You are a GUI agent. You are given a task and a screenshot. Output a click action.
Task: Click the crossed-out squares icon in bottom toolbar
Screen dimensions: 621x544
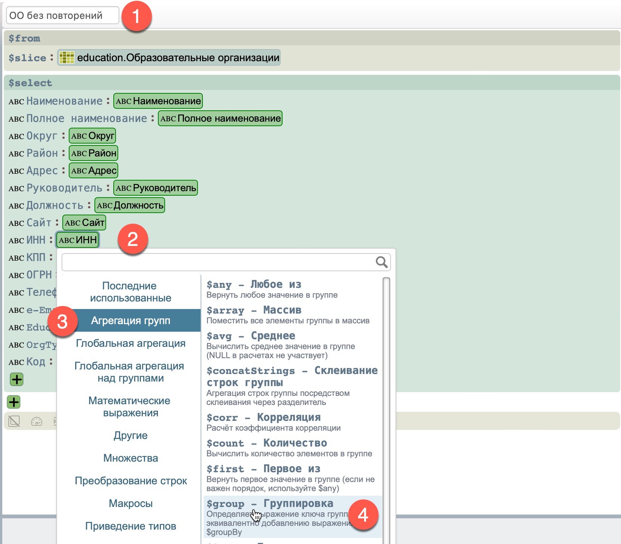coord(14,421)
